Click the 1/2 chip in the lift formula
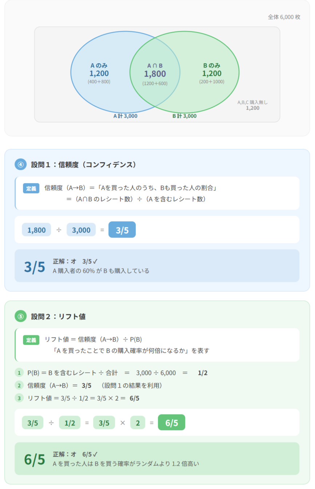This screenshot has width=315, height=489. click(x=70, y=423)
